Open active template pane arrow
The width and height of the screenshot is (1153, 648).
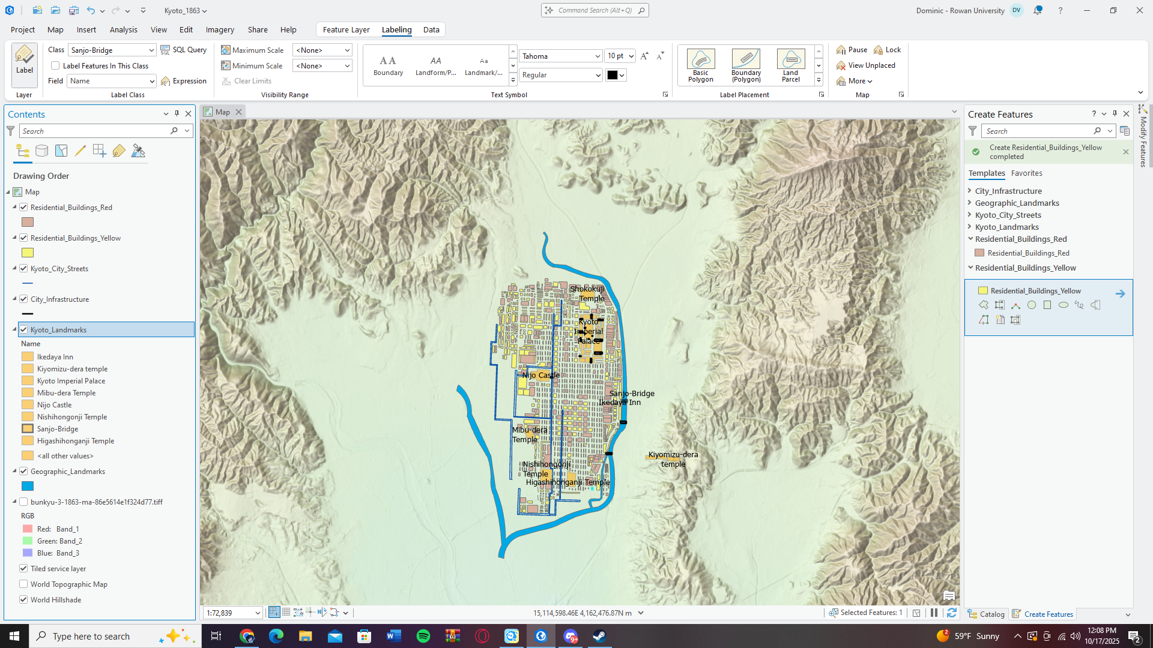click(1120, 293)
